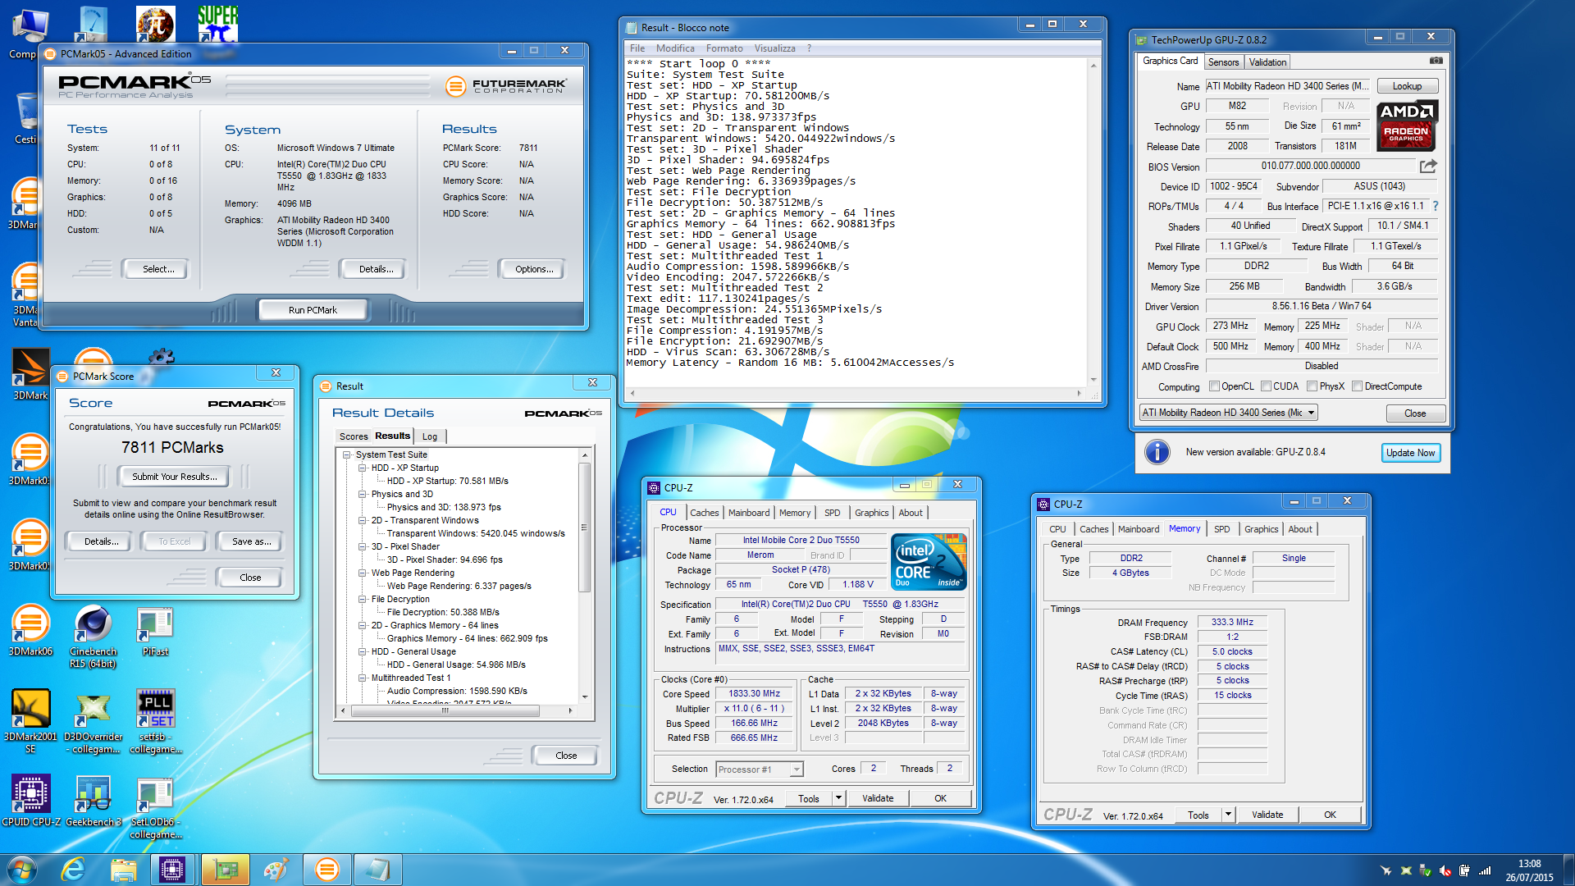
Task: Click the Select... button under Tests
Action: point(157,269)
